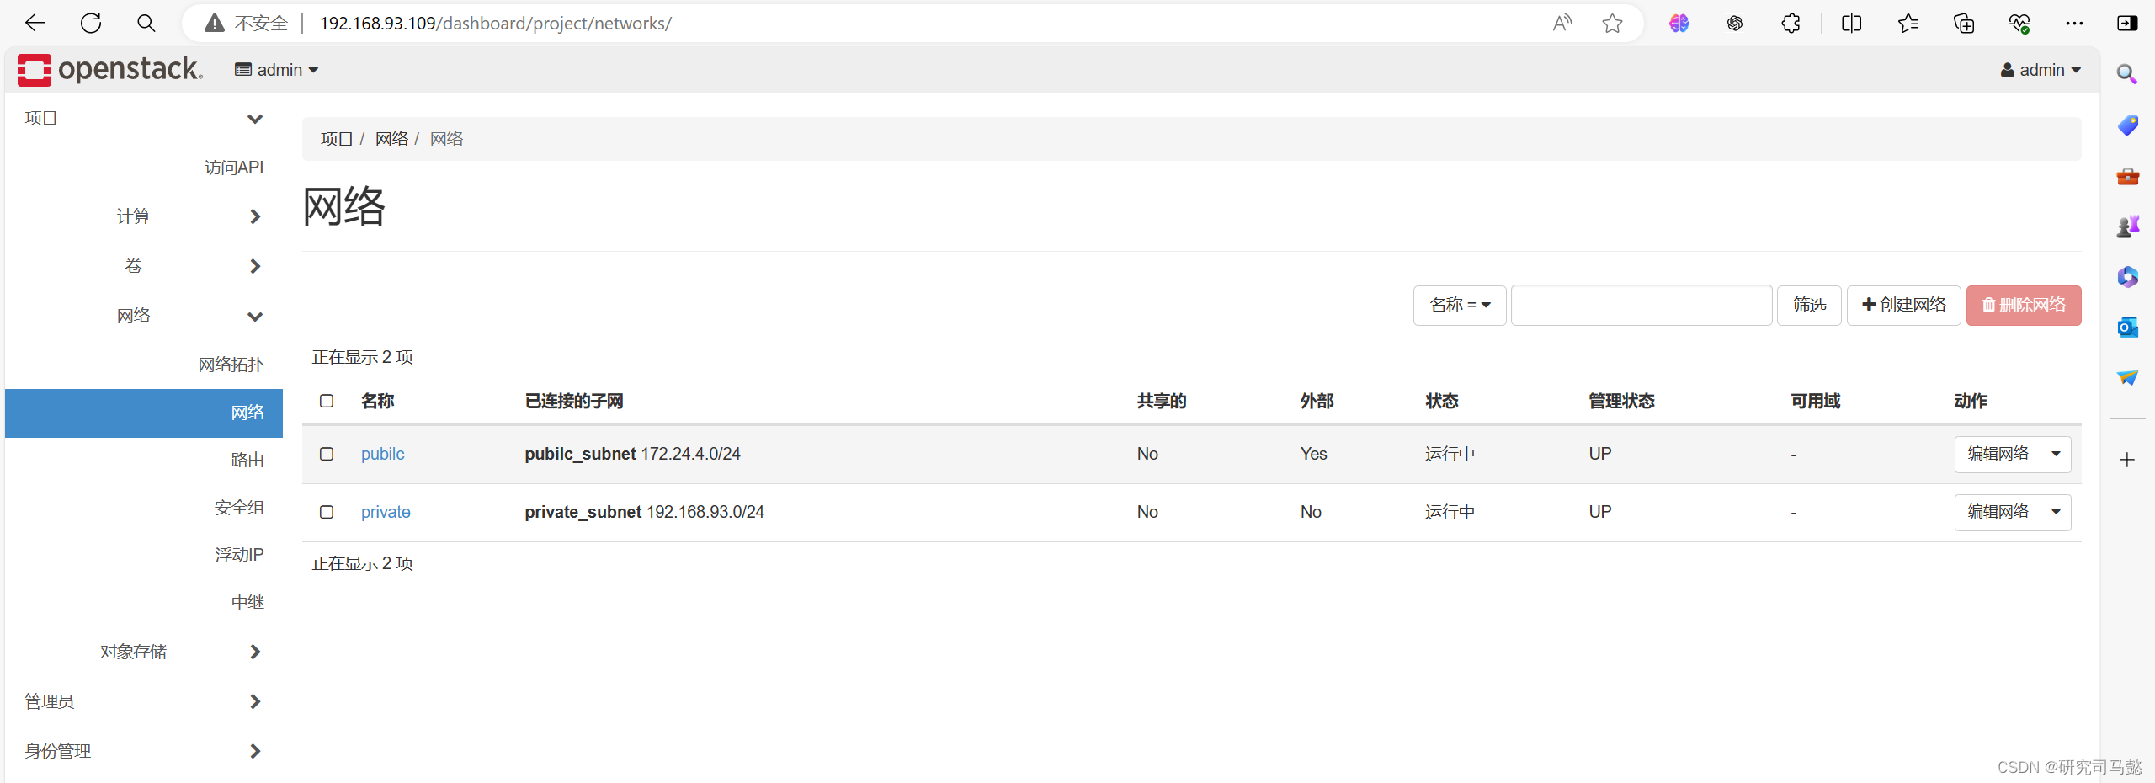Go back with the browser back arrow
Image resolution: width=2155 pixels, height=783 pixels.
click(35, 23)
